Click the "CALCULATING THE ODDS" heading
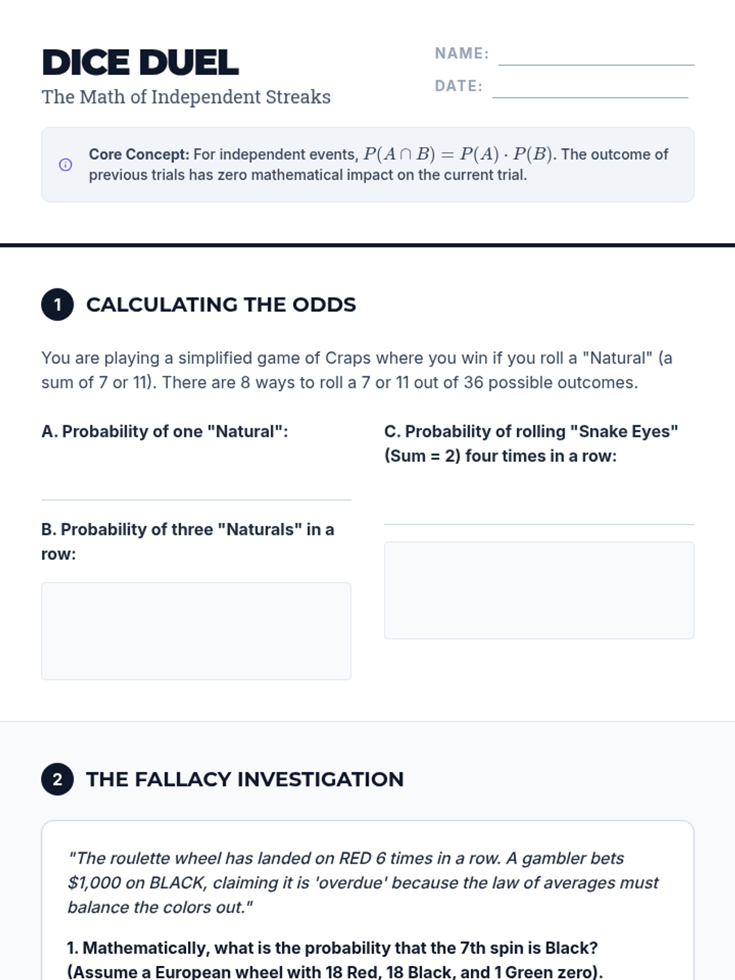 click(x=221, y=304)
